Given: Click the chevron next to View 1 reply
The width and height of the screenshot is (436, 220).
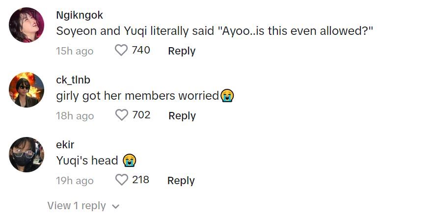Looking at the screenshot, I should (x=115, y=207).
